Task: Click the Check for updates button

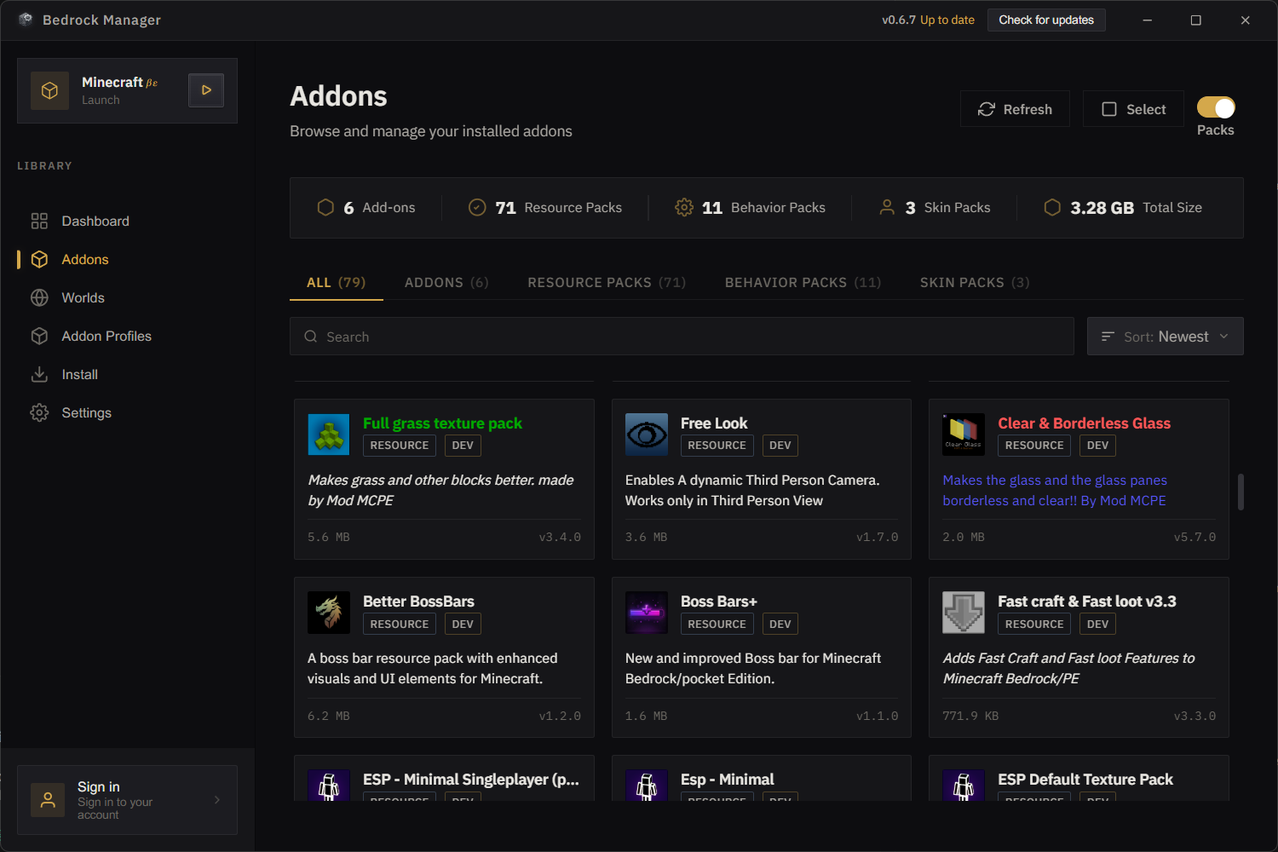Action: coord(1046,20)
